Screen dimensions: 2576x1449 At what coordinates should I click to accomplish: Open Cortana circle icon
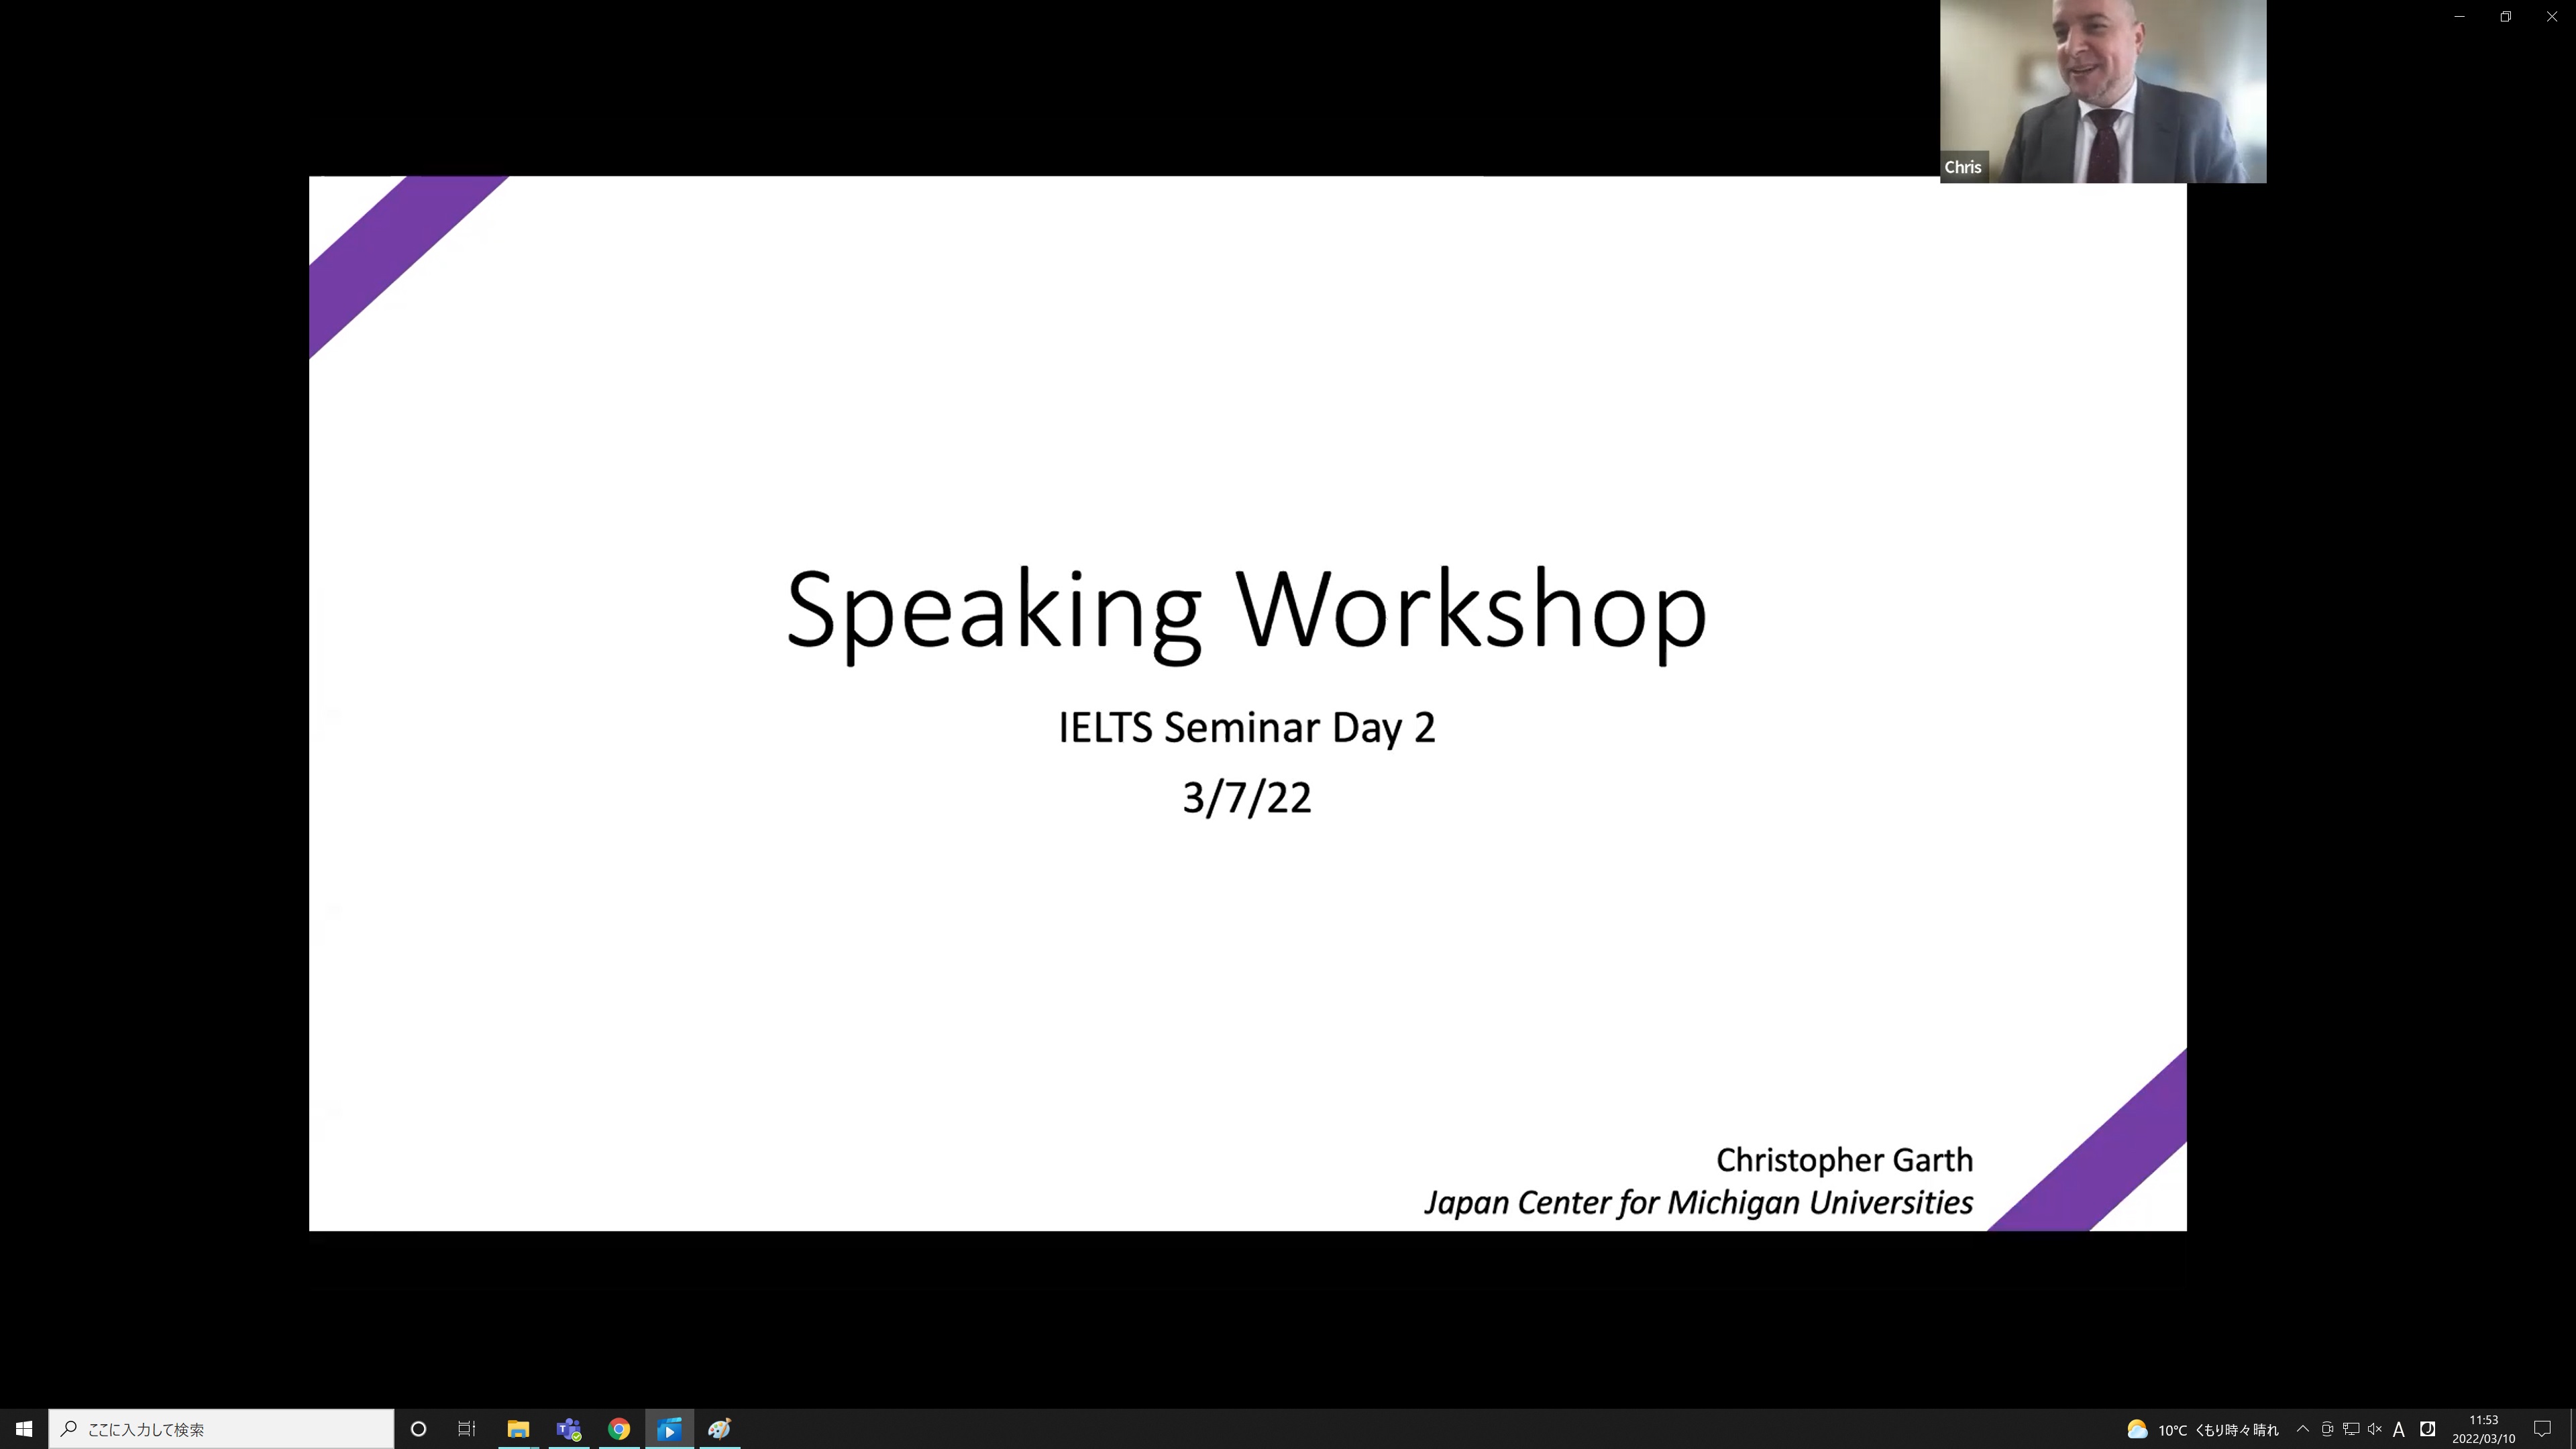tap(419, 1429)
